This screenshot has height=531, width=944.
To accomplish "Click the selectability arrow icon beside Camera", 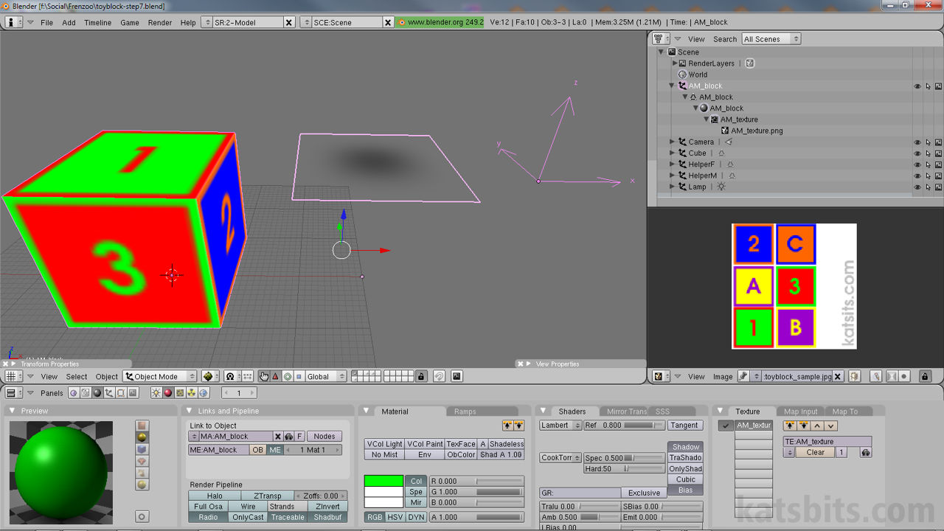I will tap(928, 142).
